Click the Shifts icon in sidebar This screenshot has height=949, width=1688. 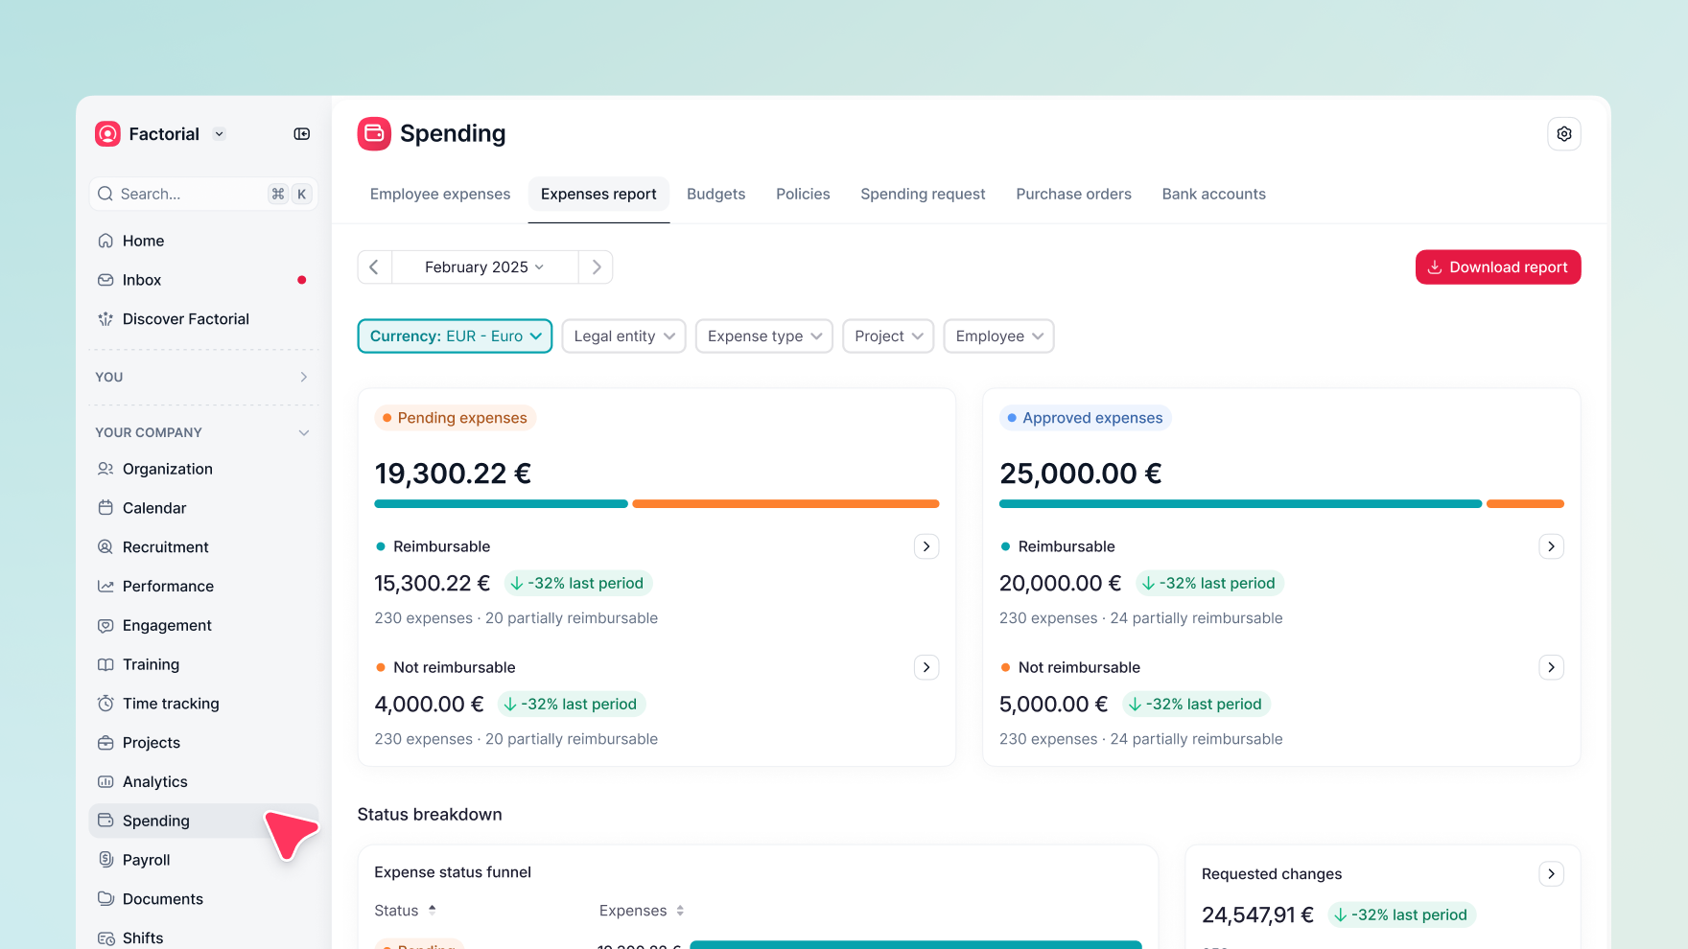point(105,938)
